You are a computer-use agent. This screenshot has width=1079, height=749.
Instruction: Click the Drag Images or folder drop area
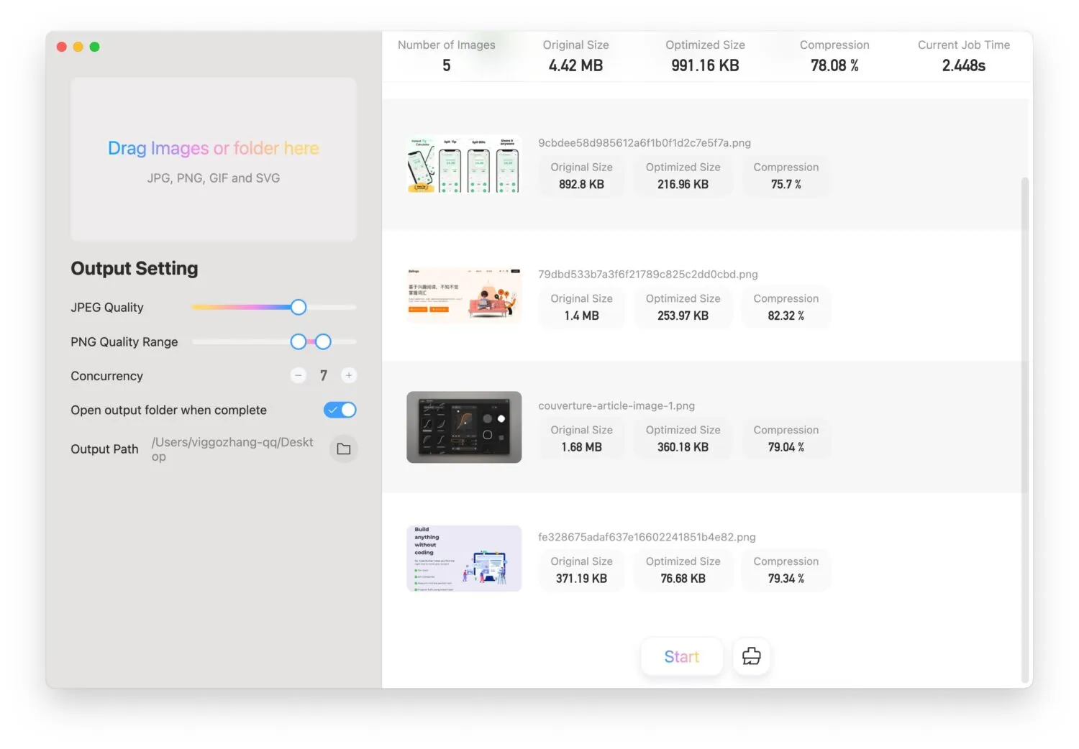click(214, 159)
